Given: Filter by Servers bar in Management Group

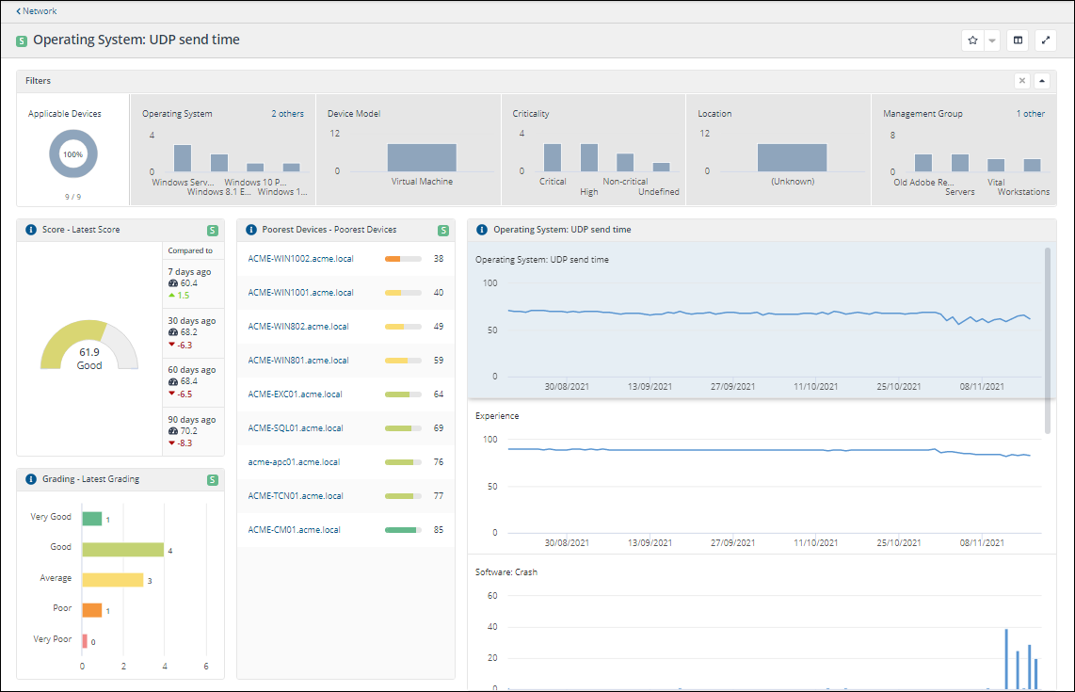Looking at the screenshot, I should pyautogui.click(x=960, y=163).
